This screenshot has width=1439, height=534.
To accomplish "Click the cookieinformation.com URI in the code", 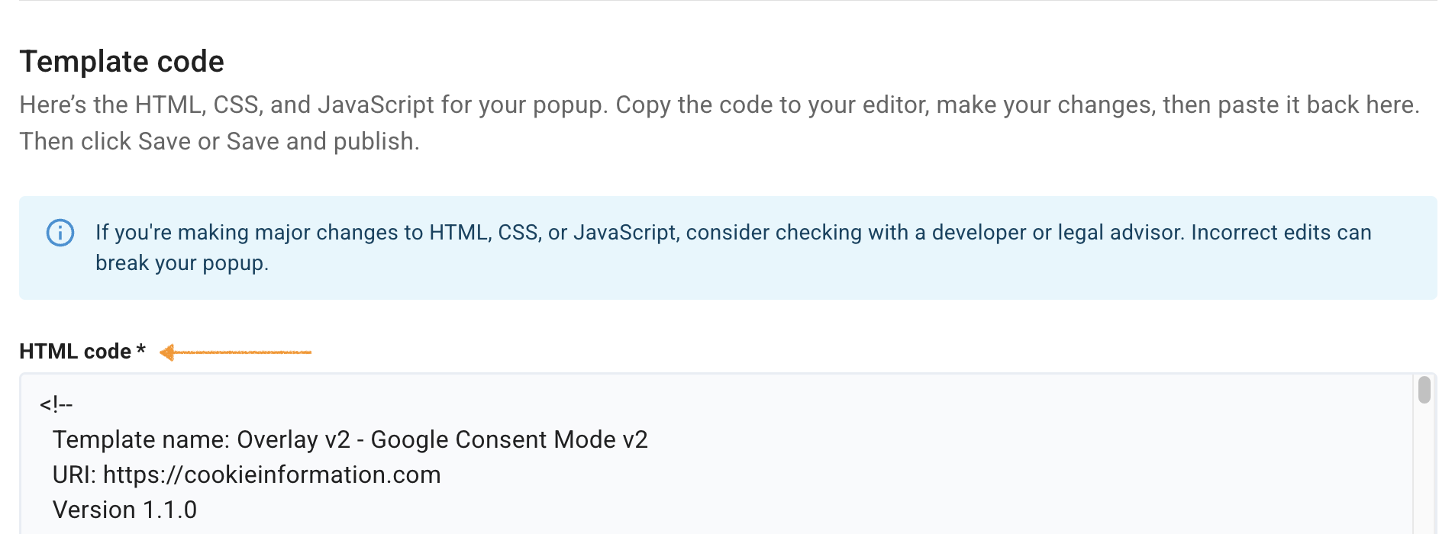I will click(x=272, y=475).
